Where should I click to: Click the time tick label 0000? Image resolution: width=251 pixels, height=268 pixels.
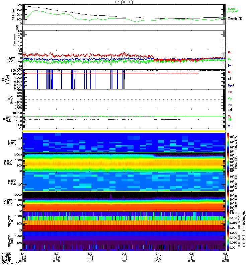pos(22,261)
